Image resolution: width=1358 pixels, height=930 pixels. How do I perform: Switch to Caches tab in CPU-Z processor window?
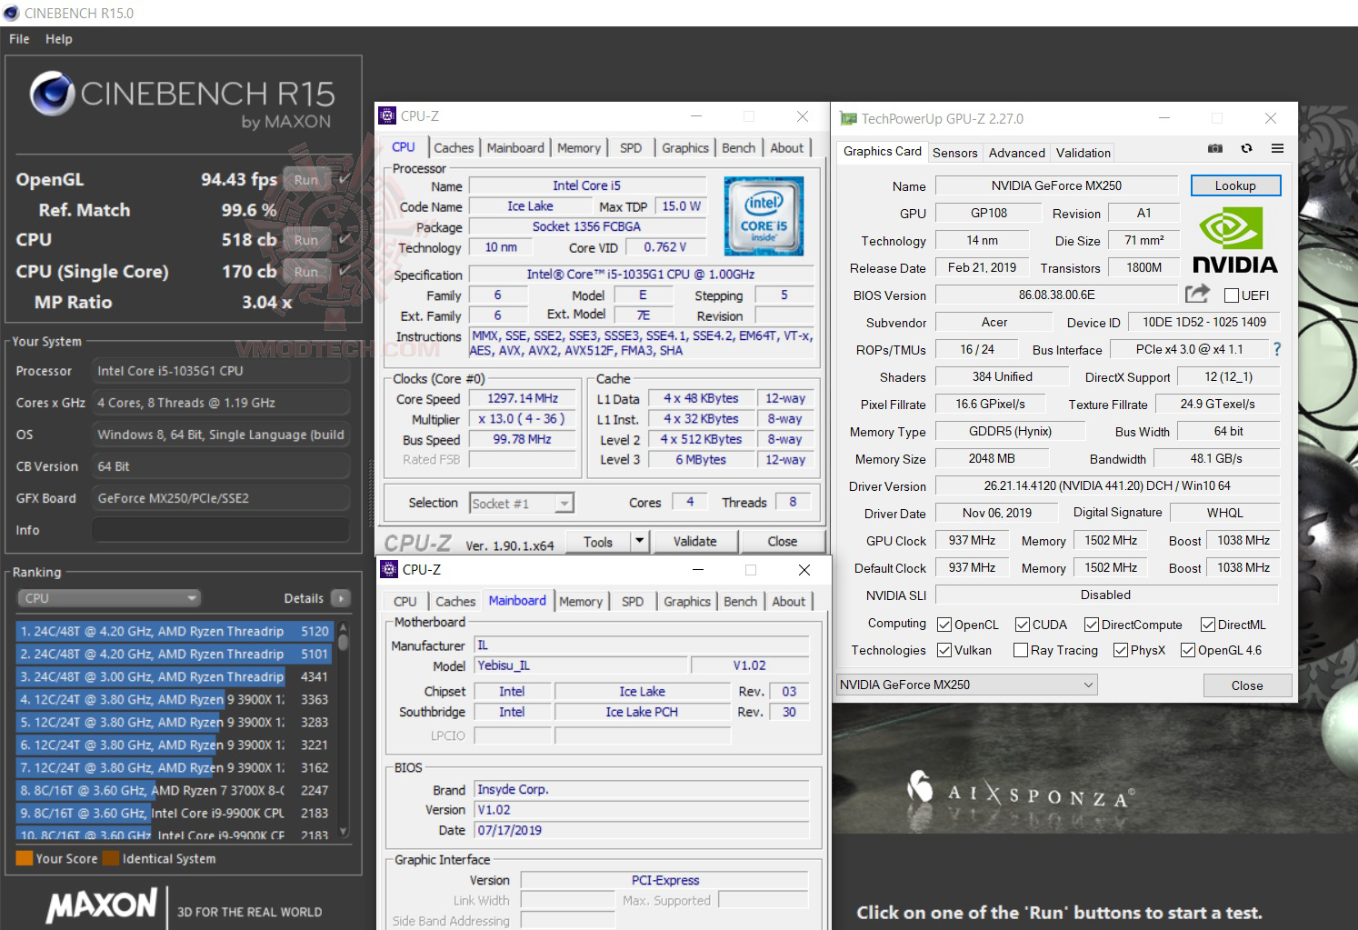(x=454, y=148)
